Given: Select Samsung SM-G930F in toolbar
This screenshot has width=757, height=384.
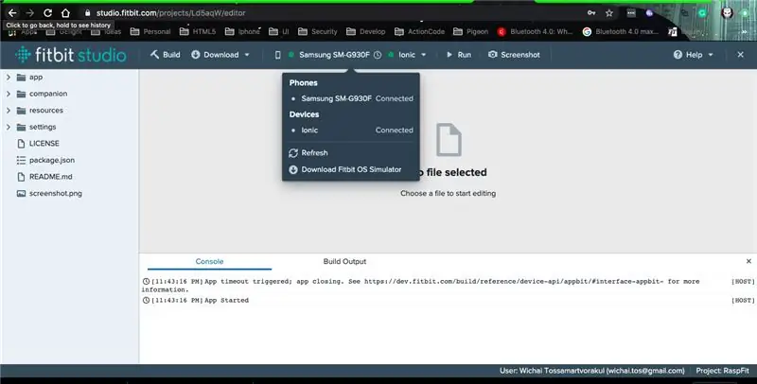Looking at the screenshot, I should [334, 55].
